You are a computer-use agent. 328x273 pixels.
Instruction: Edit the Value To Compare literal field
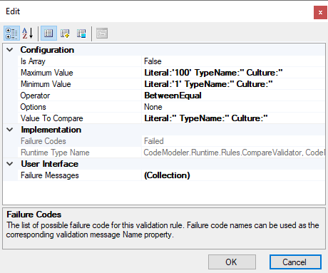(x=233, y=118)
